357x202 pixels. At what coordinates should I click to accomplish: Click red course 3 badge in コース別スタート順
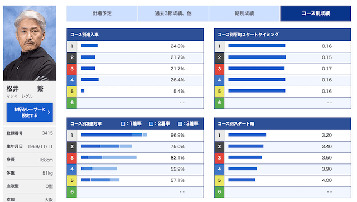click(x=219, y=158)
